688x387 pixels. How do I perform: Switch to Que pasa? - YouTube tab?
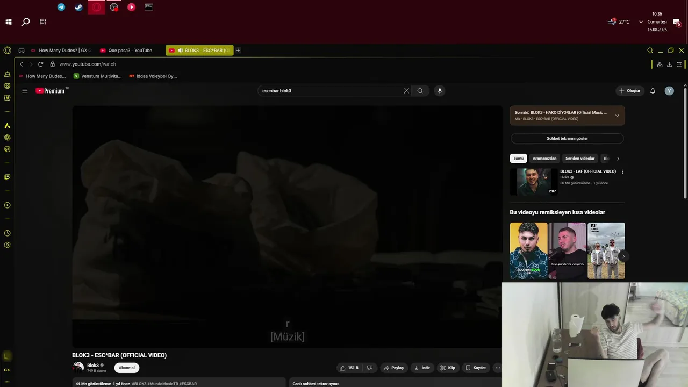click(x=130, y=51)
